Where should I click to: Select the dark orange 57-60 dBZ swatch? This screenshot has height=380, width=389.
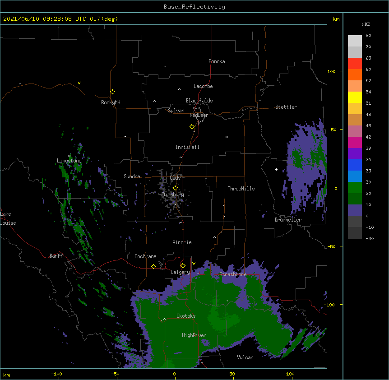[x=355, y=74]
